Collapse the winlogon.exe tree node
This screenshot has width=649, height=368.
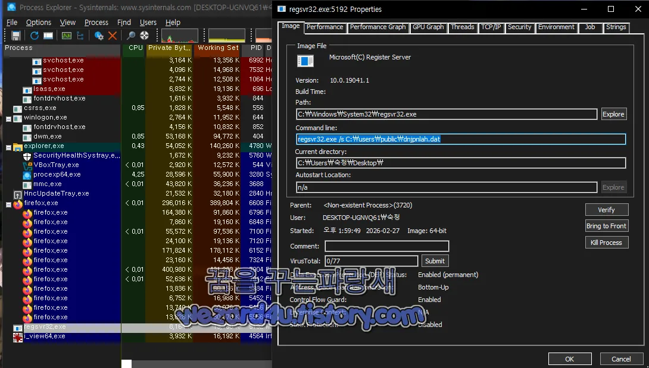pos(8,118)
